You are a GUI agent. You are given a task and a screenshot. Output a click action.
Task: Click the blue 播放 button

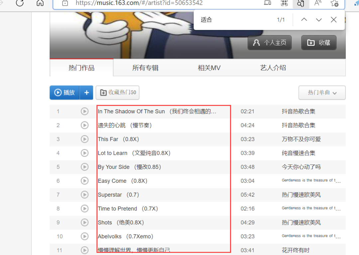(x=64, y=93)
